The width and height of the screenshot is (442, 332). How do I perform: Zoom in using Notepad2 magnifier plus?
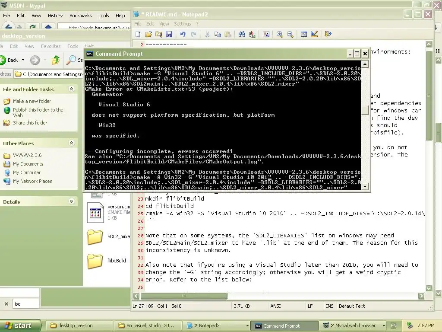point(280,34)
